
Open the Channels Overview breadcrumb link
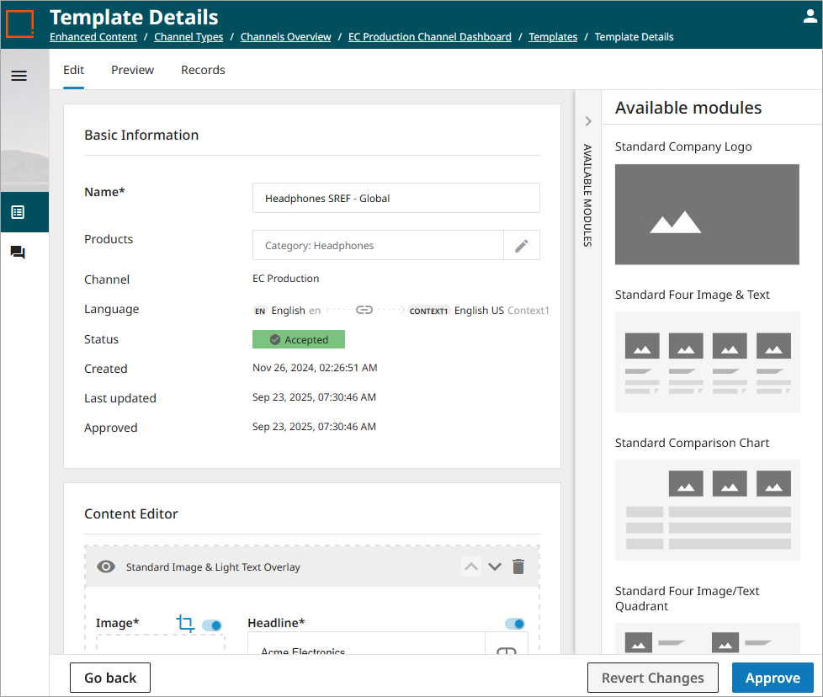[x=285, y=37]
